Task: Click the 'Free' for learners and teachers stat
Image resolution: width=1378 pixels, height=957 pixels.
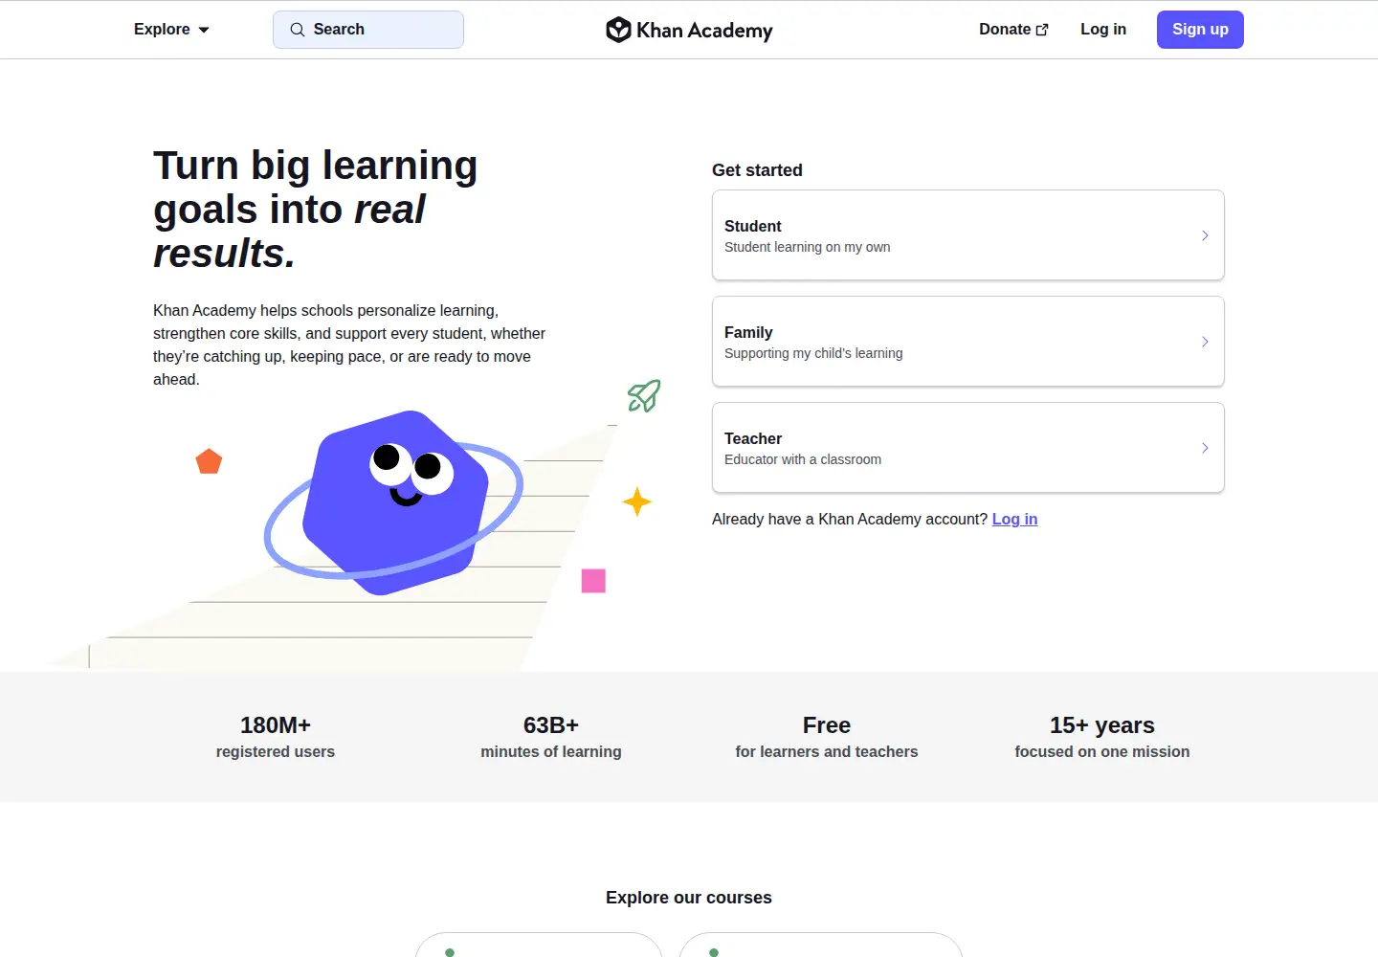Action: pyautogui.click(x=827, y=737)
